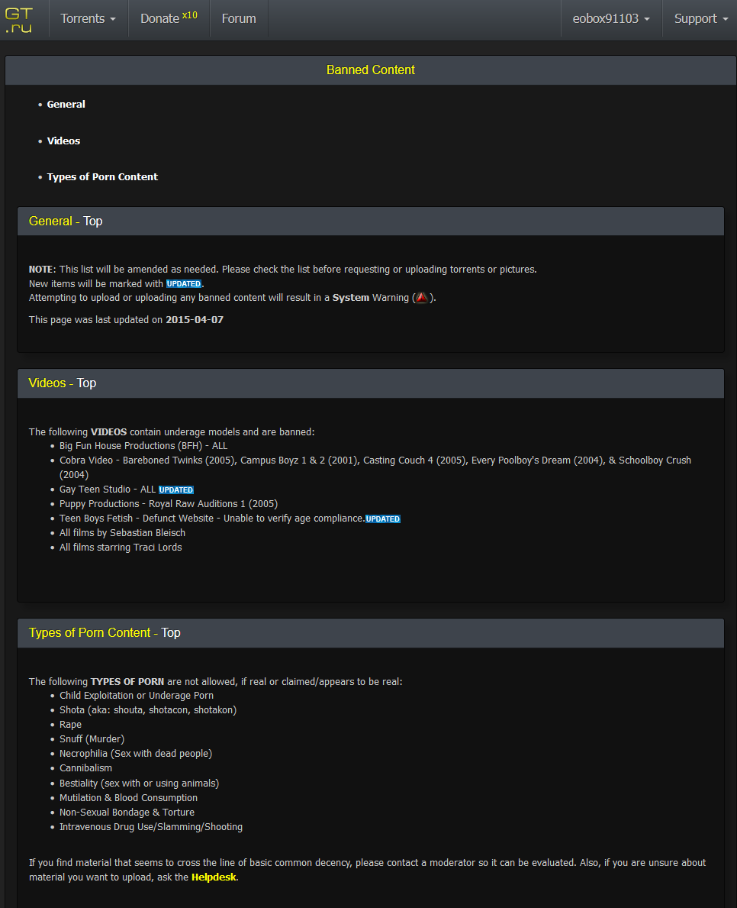The width and height of the screenshot is (737, 908).
Task: Open the Donate x10 menu item
Action: (169, 18)
